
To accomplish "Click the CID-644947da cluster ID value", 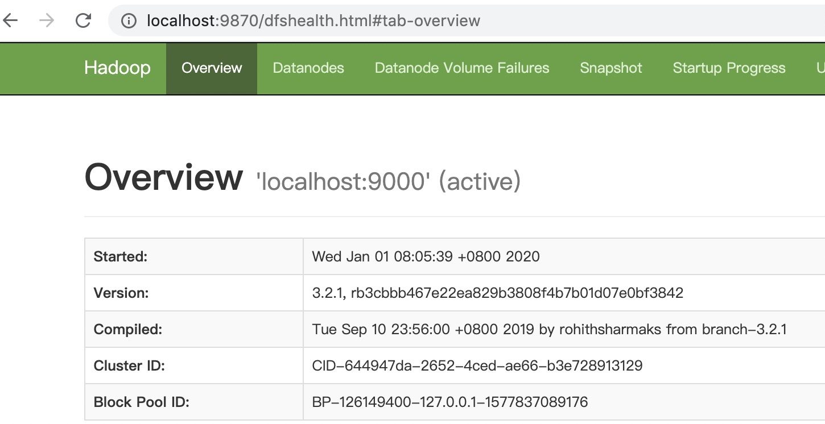I will [x=477, y=365].
